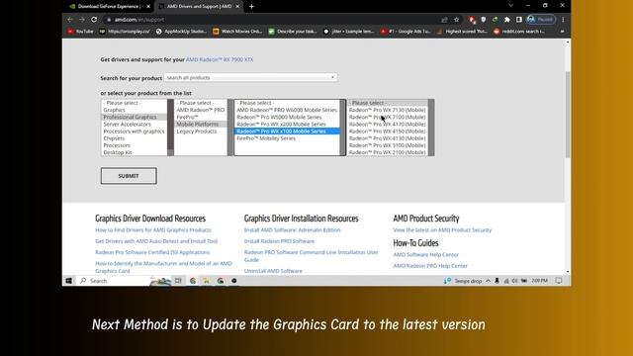Viewport: 633px width, 356px height.
Task: Select Radeon Pro WX 7130 (Mobile)
Action: click(387, 110)
